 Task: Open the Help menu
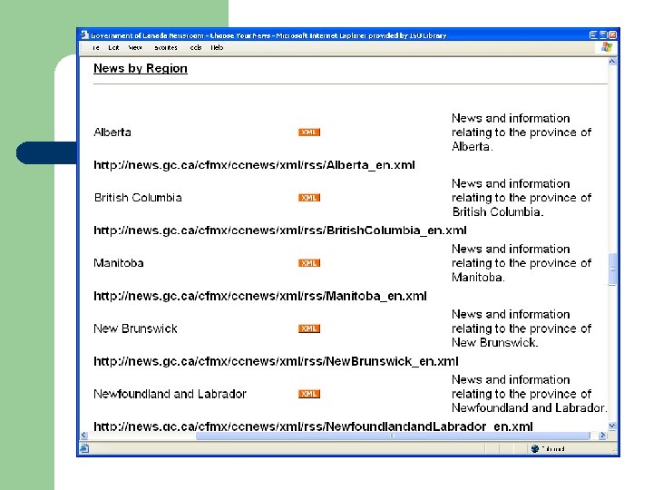click(217, 47)
